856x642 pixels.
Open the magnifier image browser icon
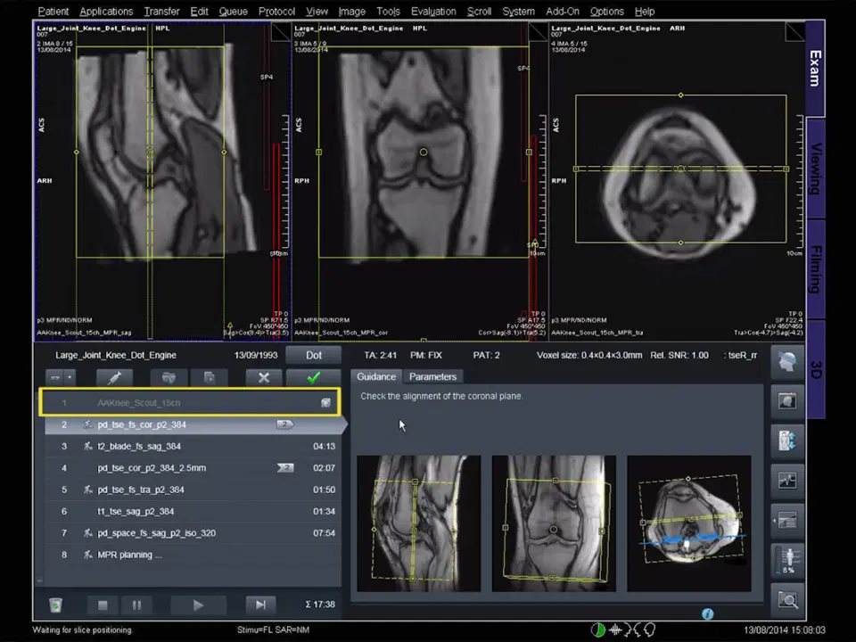(787, 600)
